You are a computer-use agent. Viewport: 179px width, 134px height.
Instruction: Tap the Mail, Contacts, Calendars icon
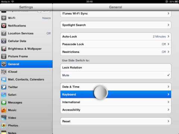tap(4, 79)
